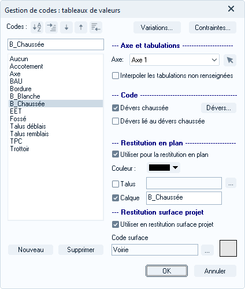Sort codes alphabetically with A-Z icon
This screenshot has height=289, width=245.
37,27
